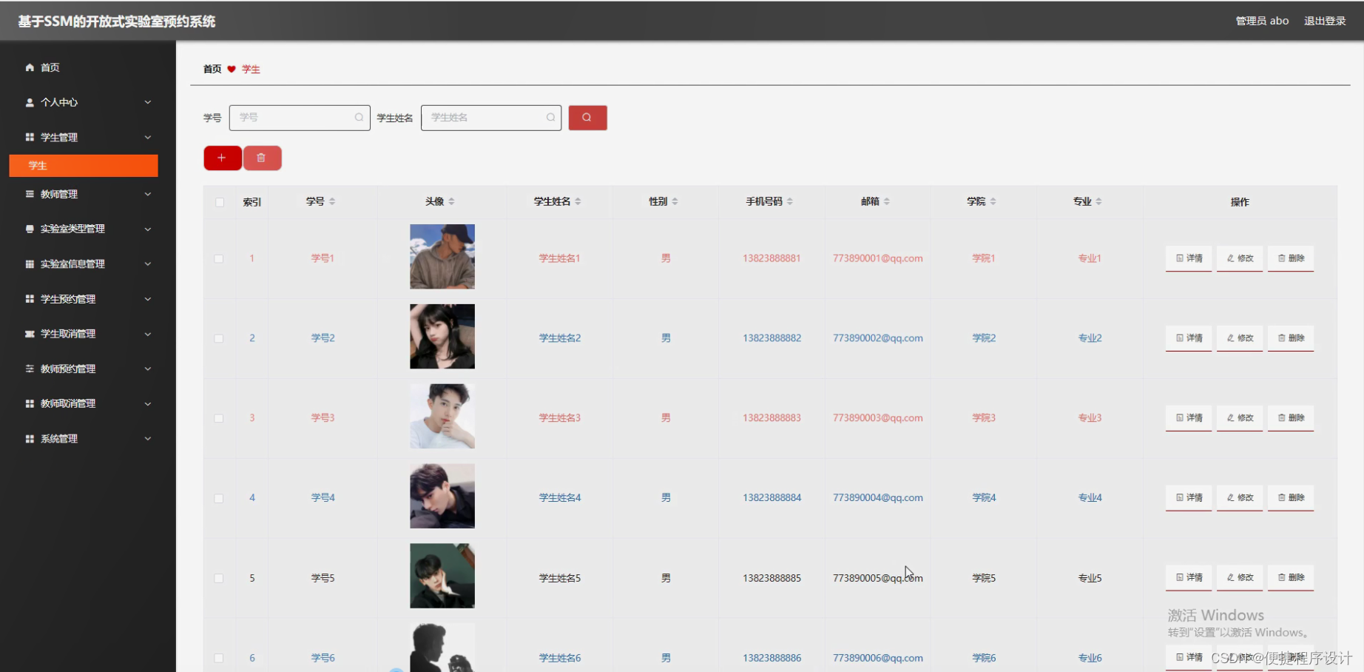Focus the 学号 search input field

click(300, 118)
